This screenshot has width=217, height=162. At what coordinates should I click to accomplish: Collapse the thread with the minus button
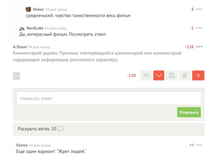(x=17, y=76)
